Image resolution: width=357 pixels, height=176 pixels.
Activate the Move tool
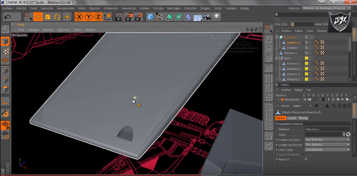(38, 17)
